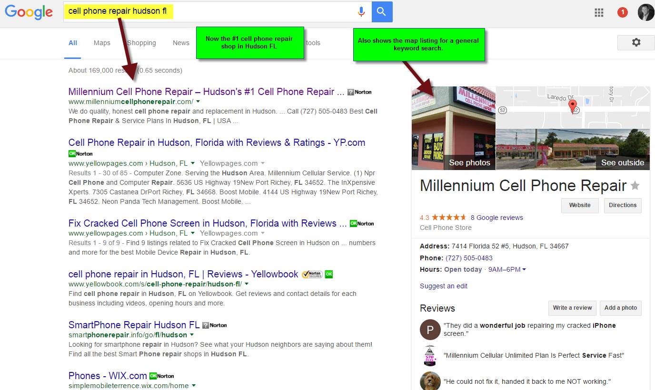Expand green arrow after Hudson, FL in YP.com result
Viewport: 655px width, 390px height.
click(193, 163)
